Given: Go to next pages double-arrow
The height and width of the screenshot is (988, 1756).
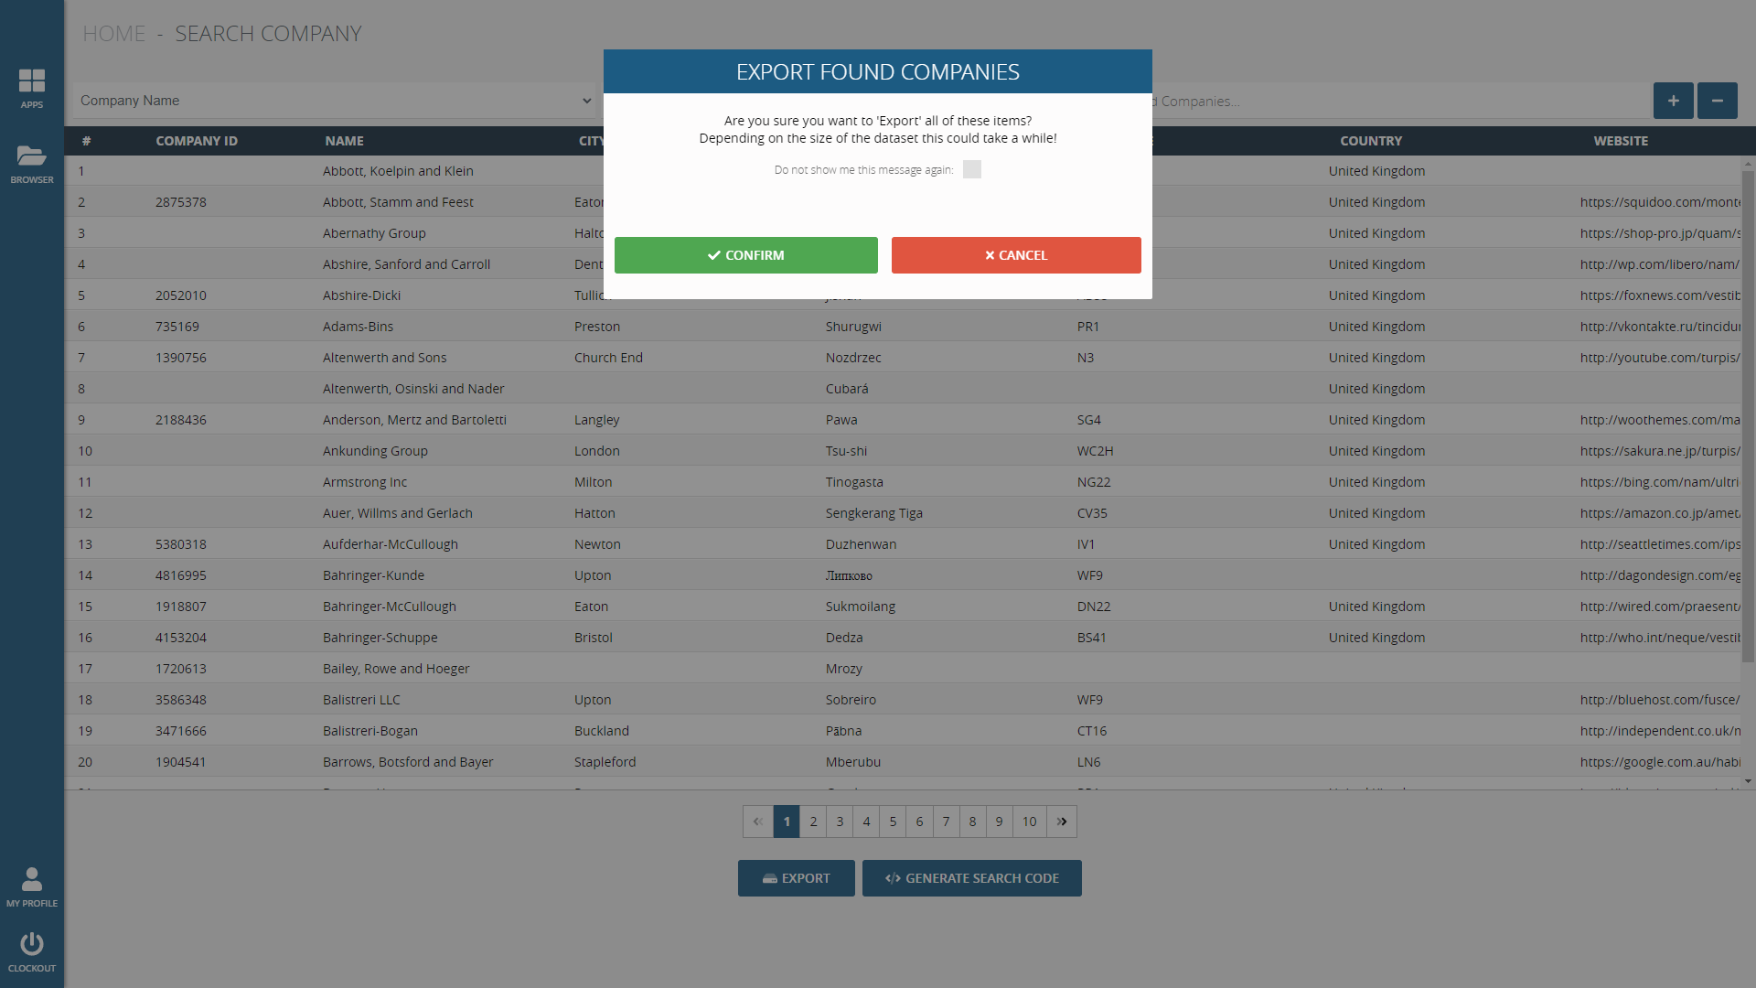Looking at the screenshot, I should click(1062, 822).
